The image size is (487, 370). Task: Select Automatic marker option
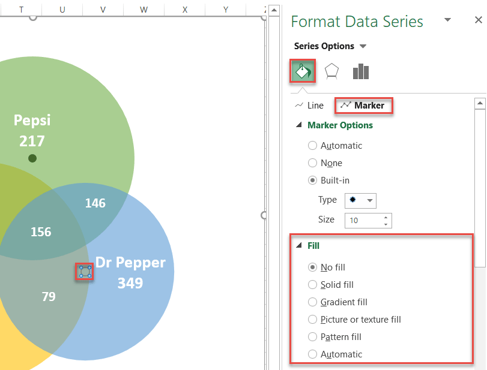click(312, 145)
